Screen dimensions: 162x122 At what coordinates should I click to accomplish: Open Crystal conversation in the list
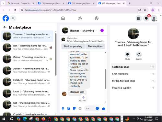[27, 114]
